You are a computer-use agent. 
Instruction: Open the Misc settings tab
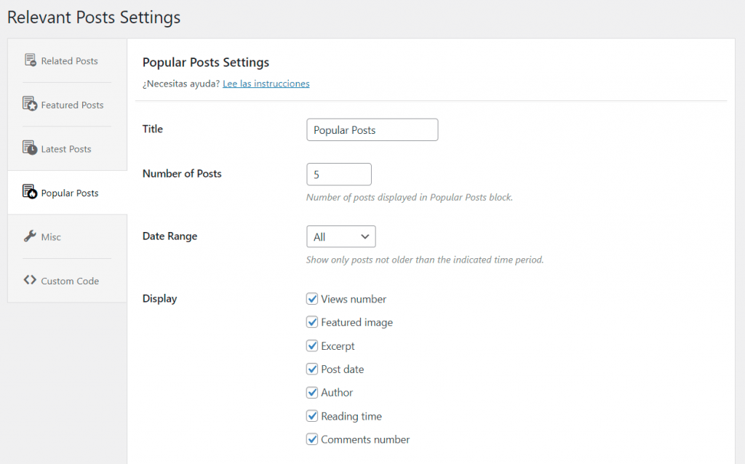coord(68,236)
